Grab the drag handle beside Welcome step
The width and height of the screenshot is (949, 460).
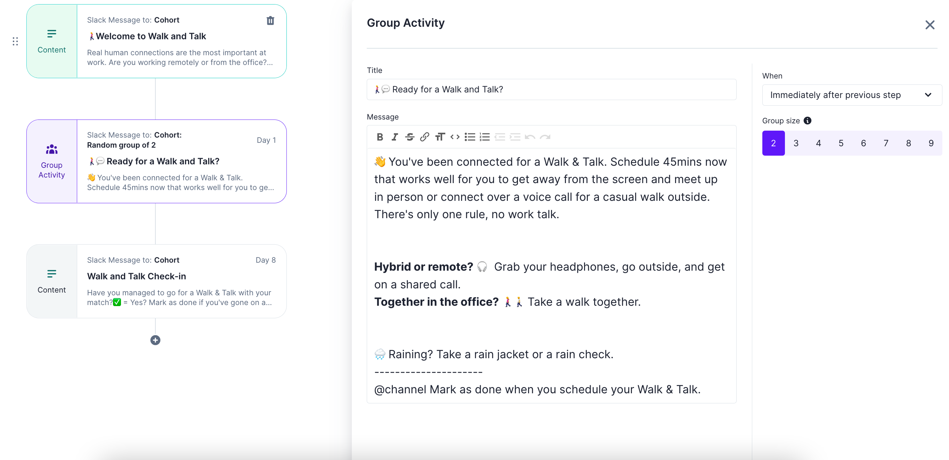[x=15, y=41]
